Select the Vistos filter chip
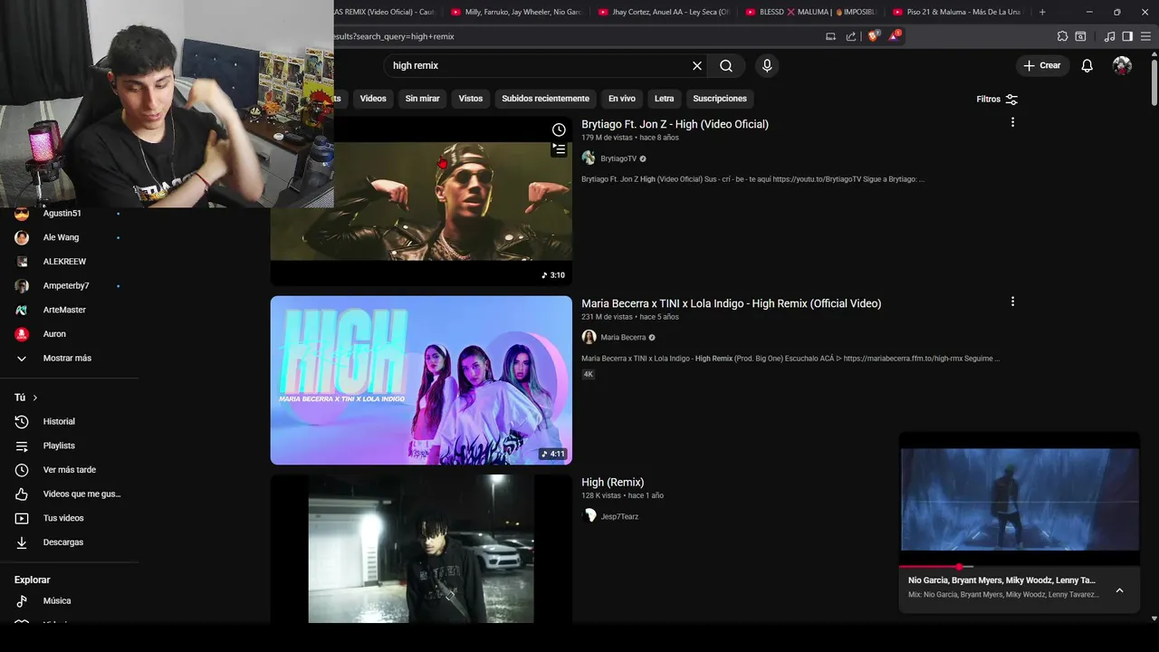Screen dimensions: 1159x652 point(471,99)
